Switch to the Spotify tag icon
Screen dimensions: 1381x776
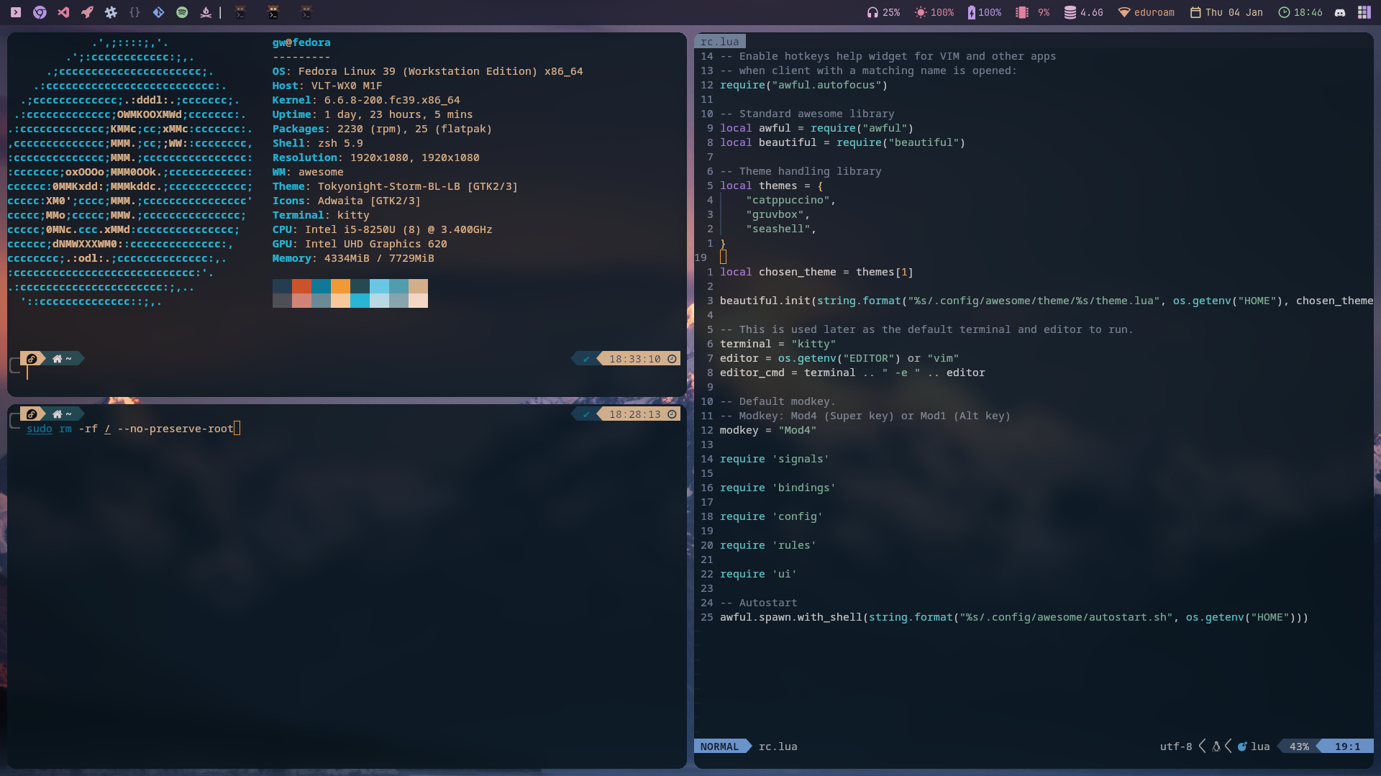(182, 12)
